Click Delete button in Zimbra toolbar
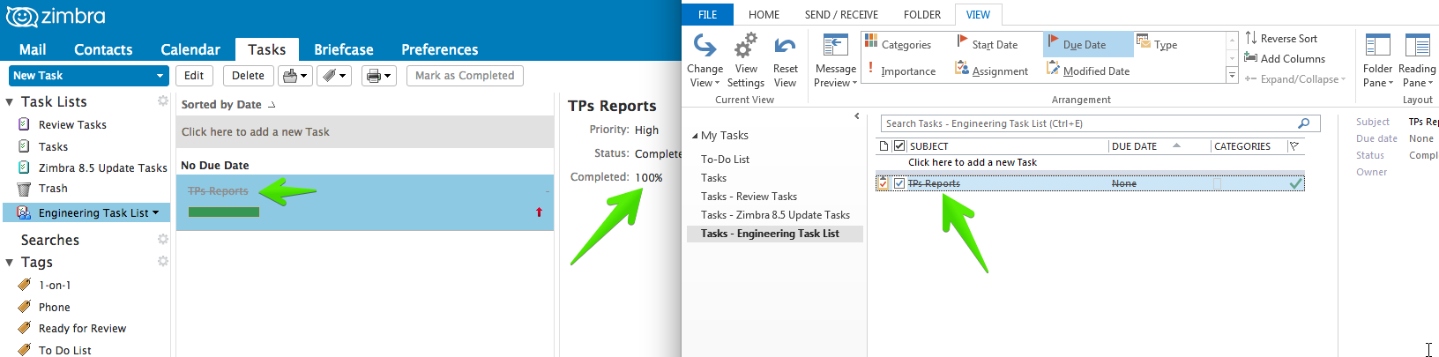The width and height of the screenshot is (1439, 357). [248, 76]
